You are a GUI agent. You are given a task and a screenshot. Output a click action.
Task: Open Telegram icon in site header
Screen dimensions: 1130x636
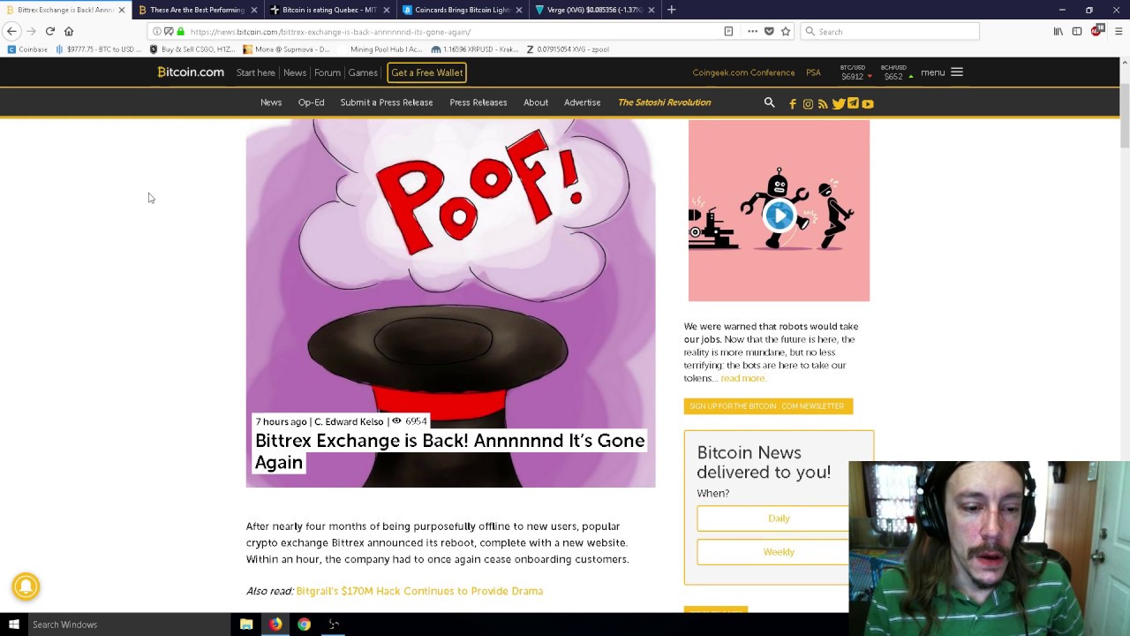pyautogui.click(x=853, y=103)
